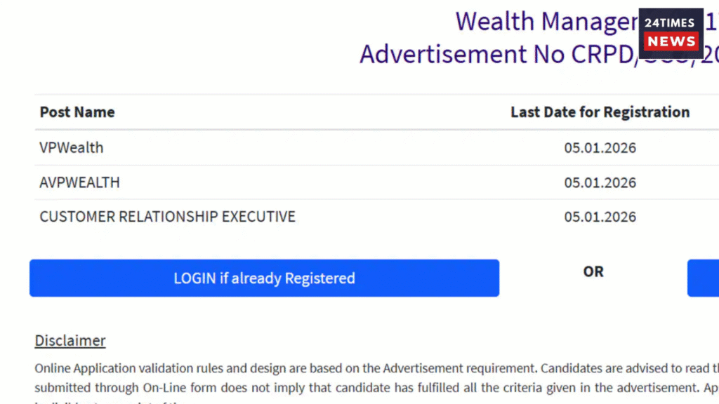Image resolution: width=719 pixels, height=404 pixels.
Task: Click the Last Date for Registration header
Action: [x=600, y=112]
